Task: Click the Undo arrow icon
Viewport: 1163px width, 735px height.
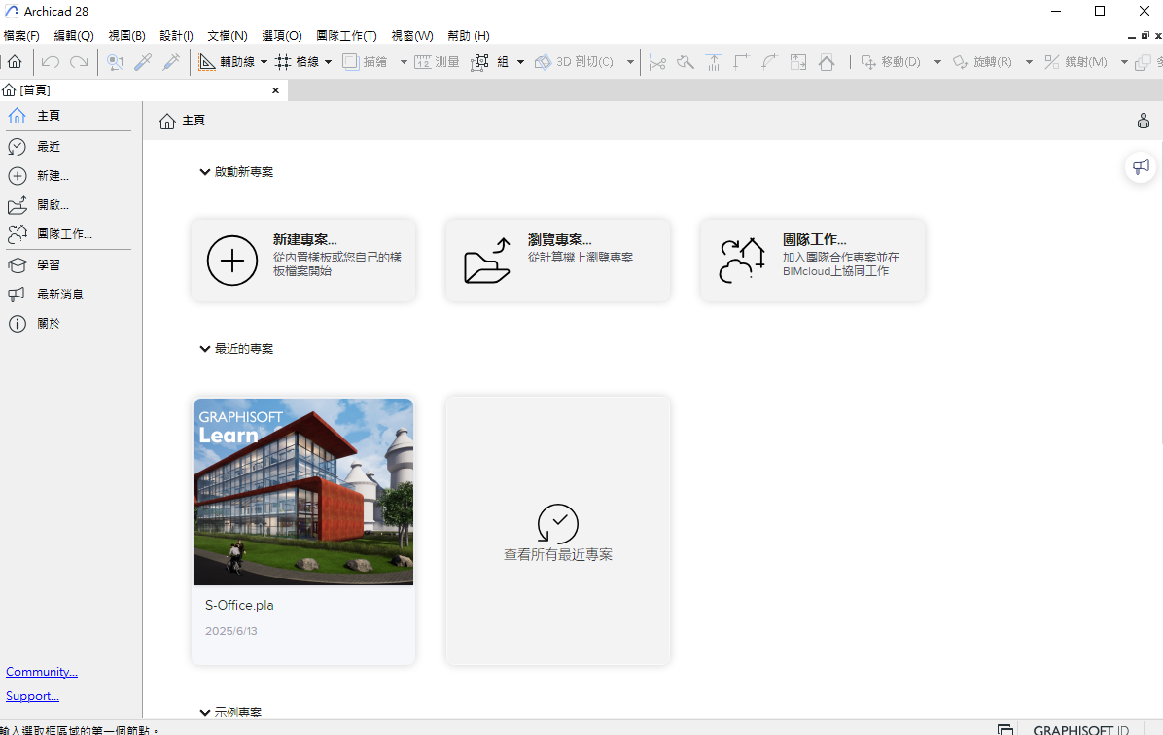Action: click(51, 62)
